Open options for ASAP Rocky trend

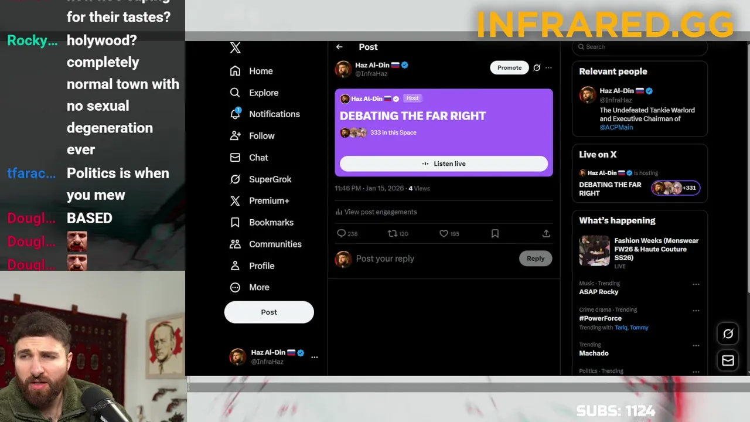point(696,284)
